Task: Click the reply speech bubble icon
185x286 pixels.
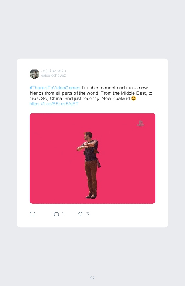Action: click(32, 214)
